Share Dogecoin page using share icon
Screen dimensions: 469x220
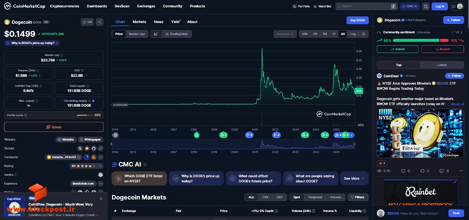(x=99, y=22)
